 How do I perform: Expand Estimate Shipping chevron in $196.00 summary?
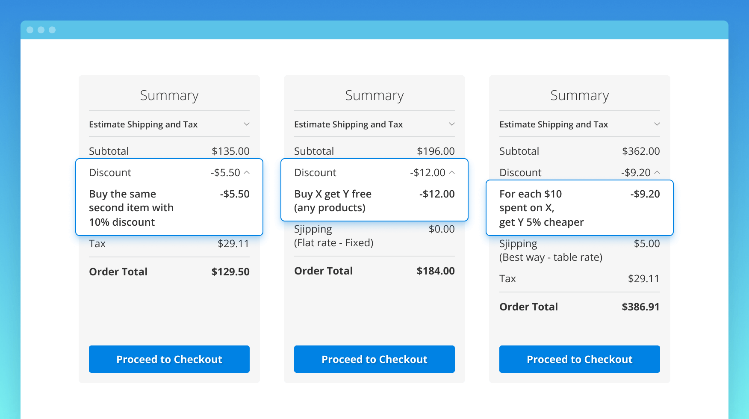(451, 124)
